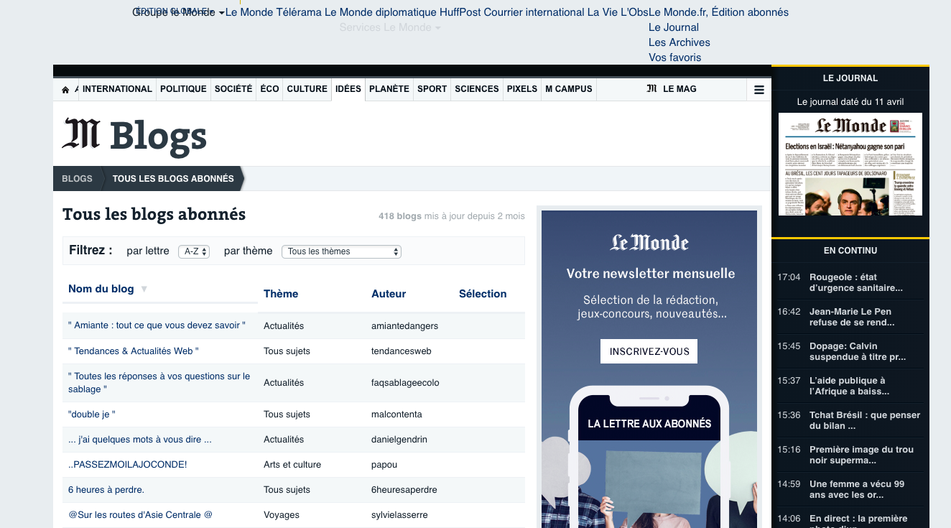
Task: Open the Sciences section
Action: pyautogui.click(x=477, y=89)
